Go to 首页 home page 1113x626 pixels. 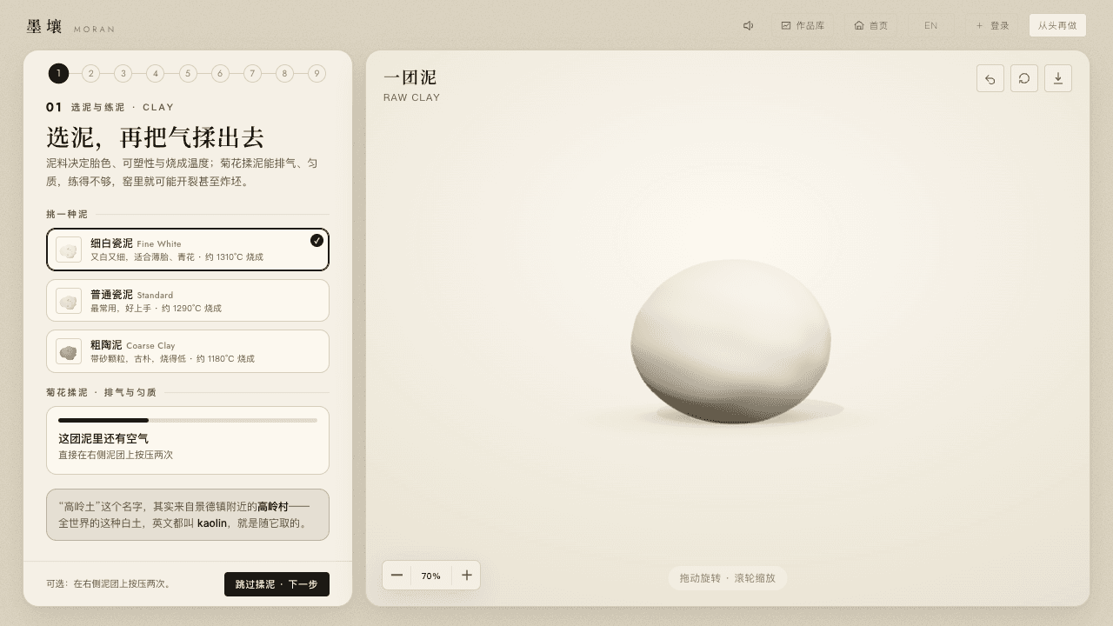click(870, 25)
